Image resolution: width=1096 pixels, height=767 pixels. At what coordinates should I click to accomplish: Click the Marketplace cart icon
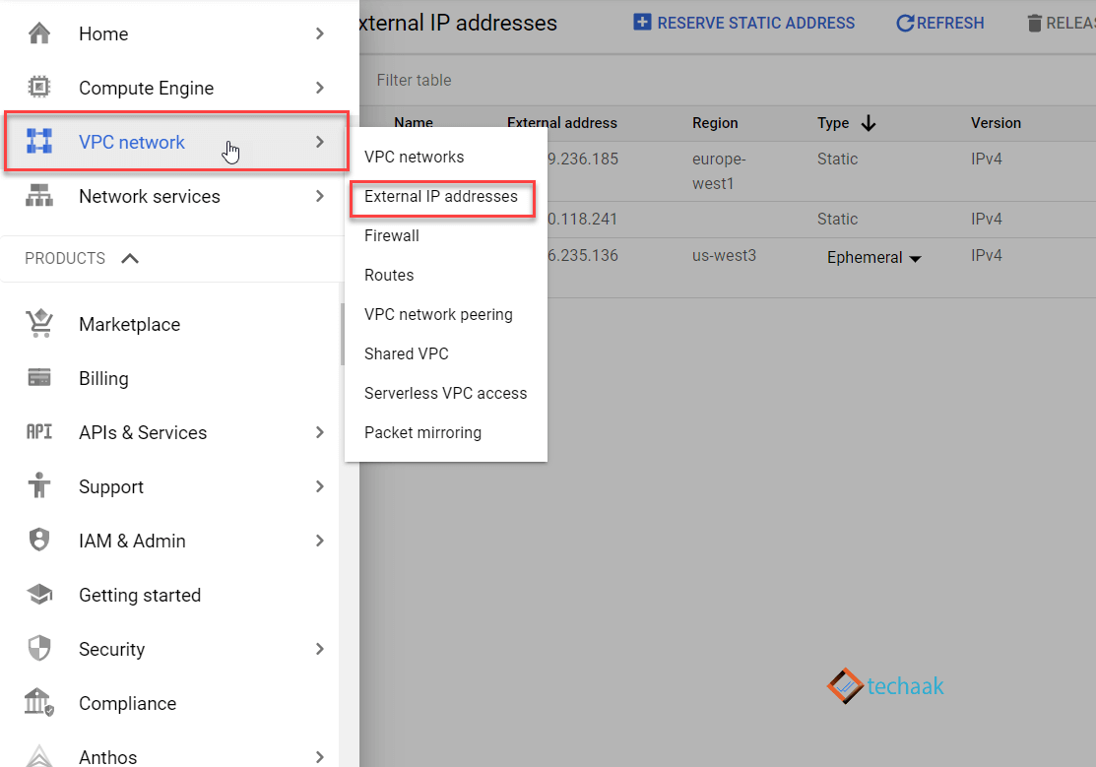click(39, 324)
